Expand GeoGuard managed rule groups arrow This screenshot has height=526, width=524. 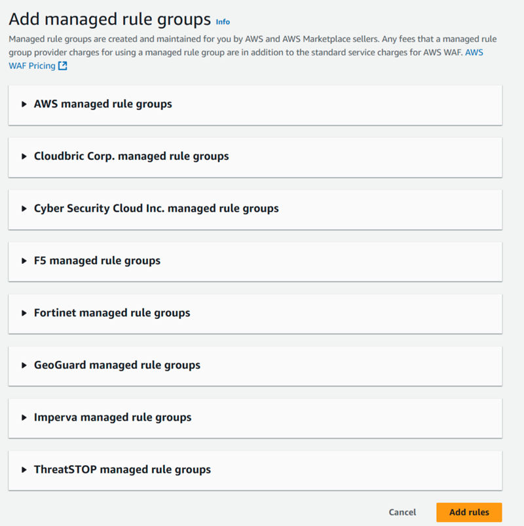(24, 366)
